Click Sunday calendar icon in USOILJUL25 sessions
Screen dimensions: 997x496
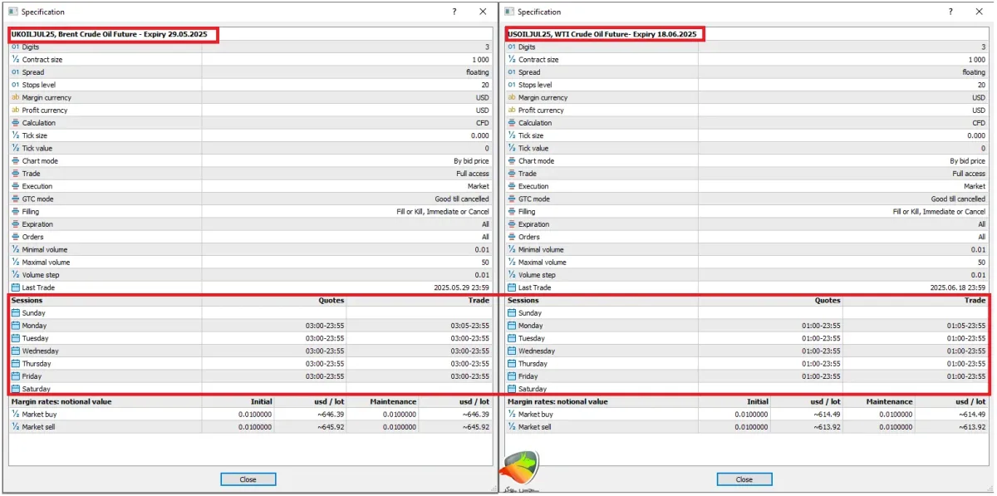pos(512,313)
